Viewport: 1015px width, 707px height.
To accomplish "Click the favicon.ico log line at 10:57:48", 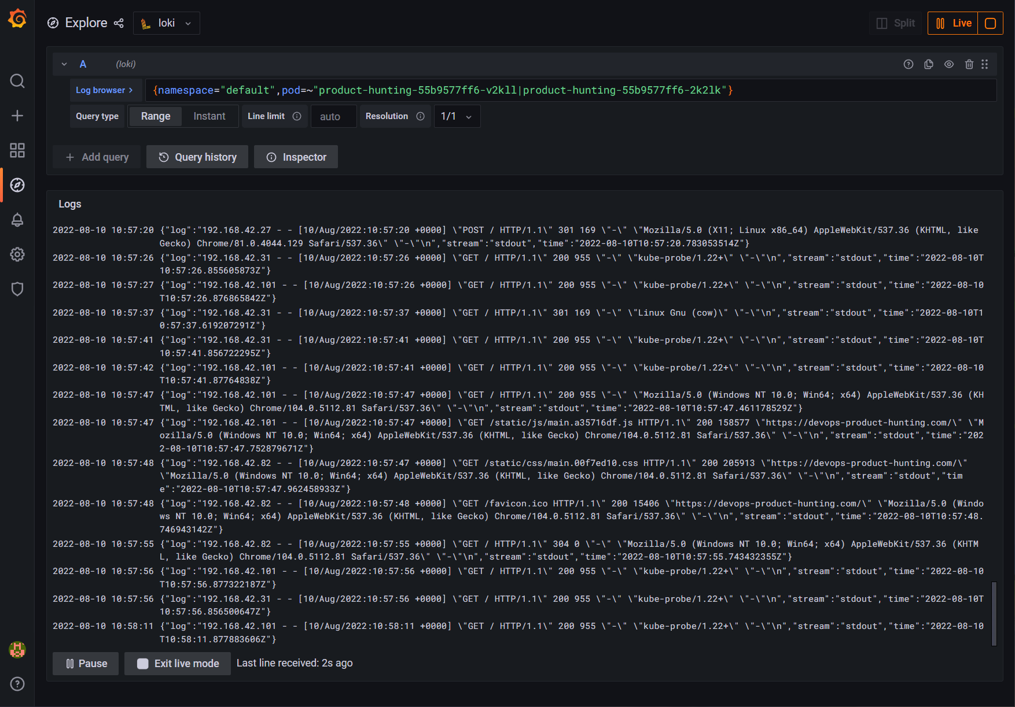I will [518, 516].
